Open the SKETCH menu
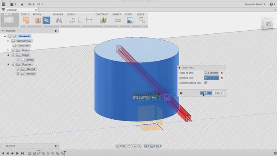Viewport: 277px width, 156px height. coord(71,14)
